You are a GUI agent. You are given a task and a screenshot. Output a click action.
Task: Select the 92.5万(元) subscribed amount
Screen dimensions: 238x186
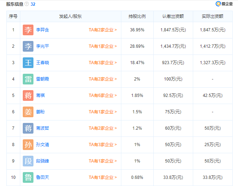coord(173,95)
